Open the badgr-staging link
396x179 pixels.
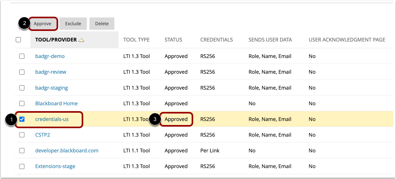pyautogui.click(x=51, y=88)
